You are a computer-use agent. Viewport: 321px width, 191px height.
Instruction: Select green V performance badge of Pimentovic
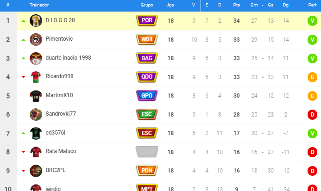coord(312,39)
